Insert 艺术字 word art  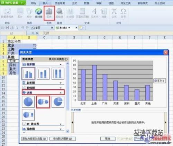(x=94, y=13)
